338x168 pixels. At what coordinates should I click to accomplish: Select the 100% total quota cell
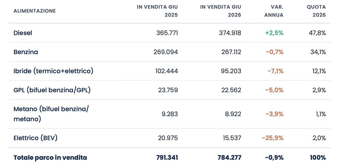point(318,158)
